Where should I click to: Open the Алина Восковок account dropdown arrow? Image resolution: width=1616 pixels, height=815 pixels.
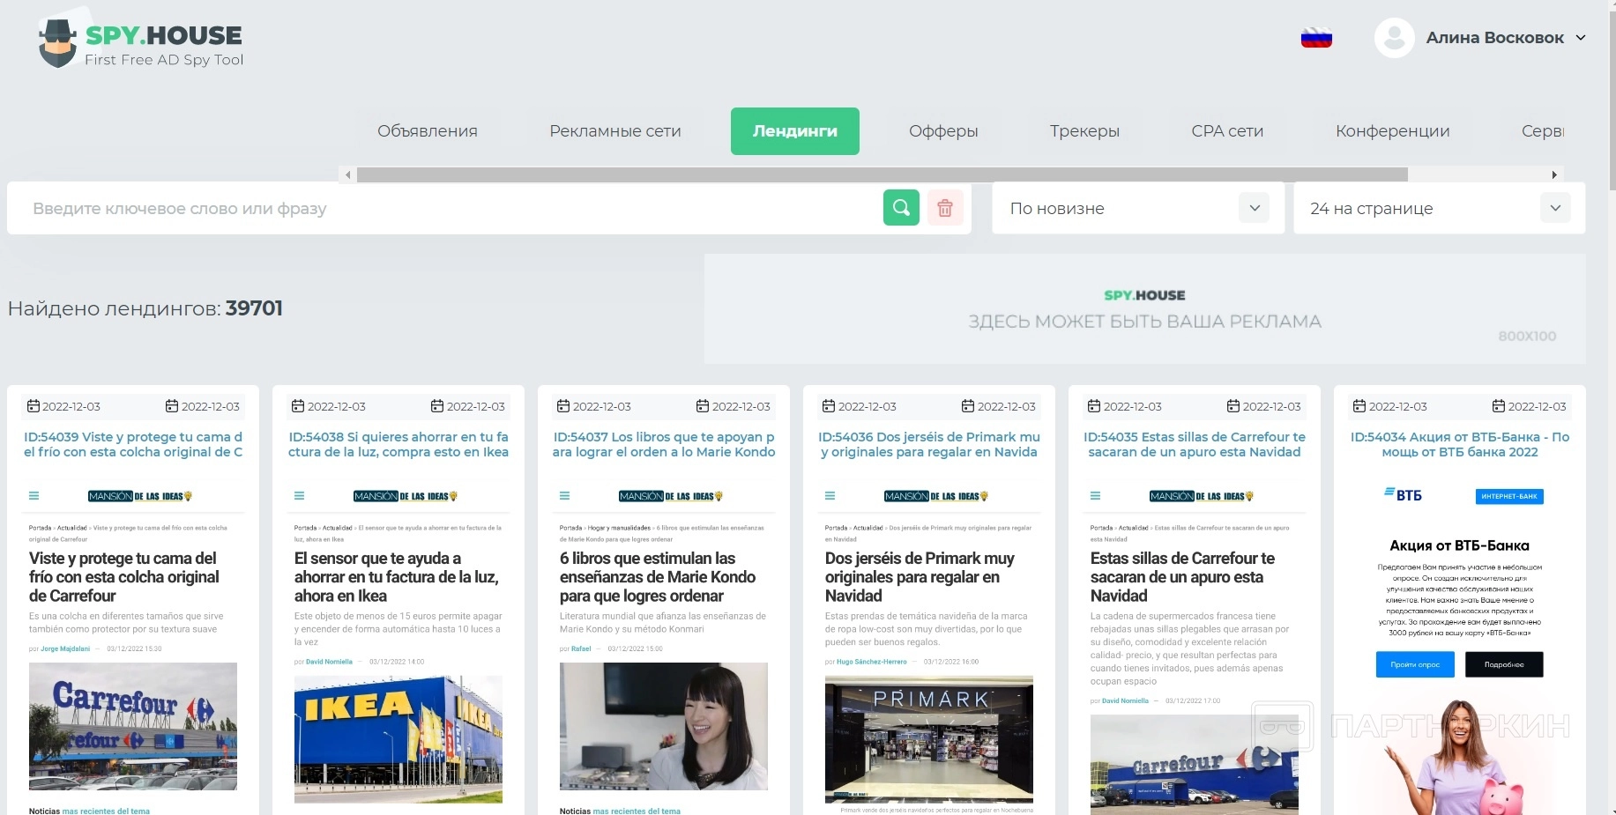click(1581, 38)
